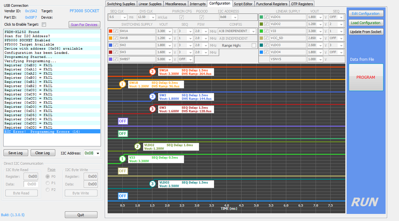The image size is (399, 221).
Task: Click the SW2 sequence marker 3 in timeline
Action: [152, 97]
